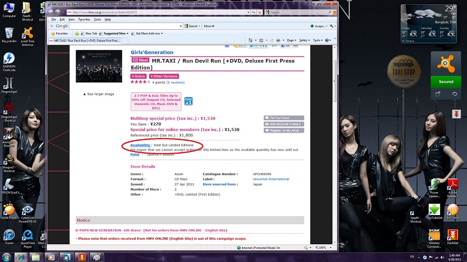Open the Page command bar dropdown
This screenshot has height=262, width=467.
click(291, 40)
